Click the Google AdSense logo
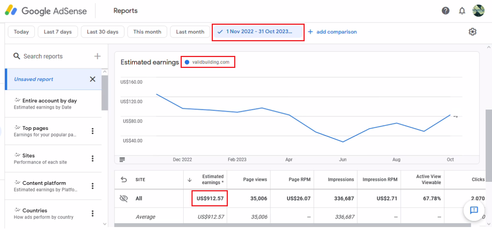This screenshot has height=230, width=492. [46, 11]
